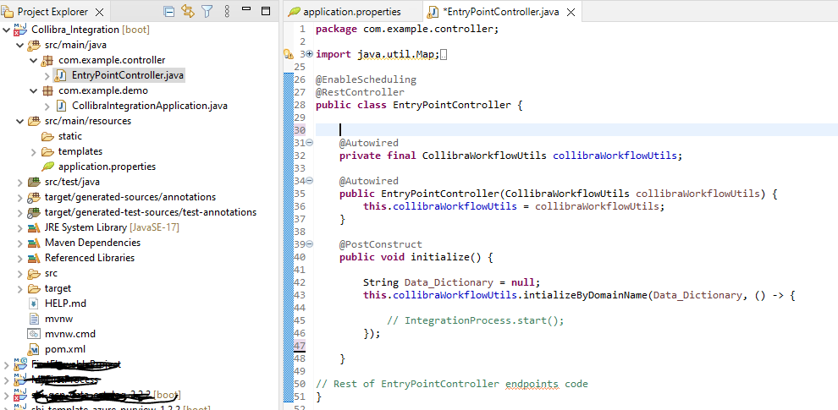The width and height of the screenshot is (838, 410).
Task: Select the EntryPointController.java tree item
Action: 127,75
